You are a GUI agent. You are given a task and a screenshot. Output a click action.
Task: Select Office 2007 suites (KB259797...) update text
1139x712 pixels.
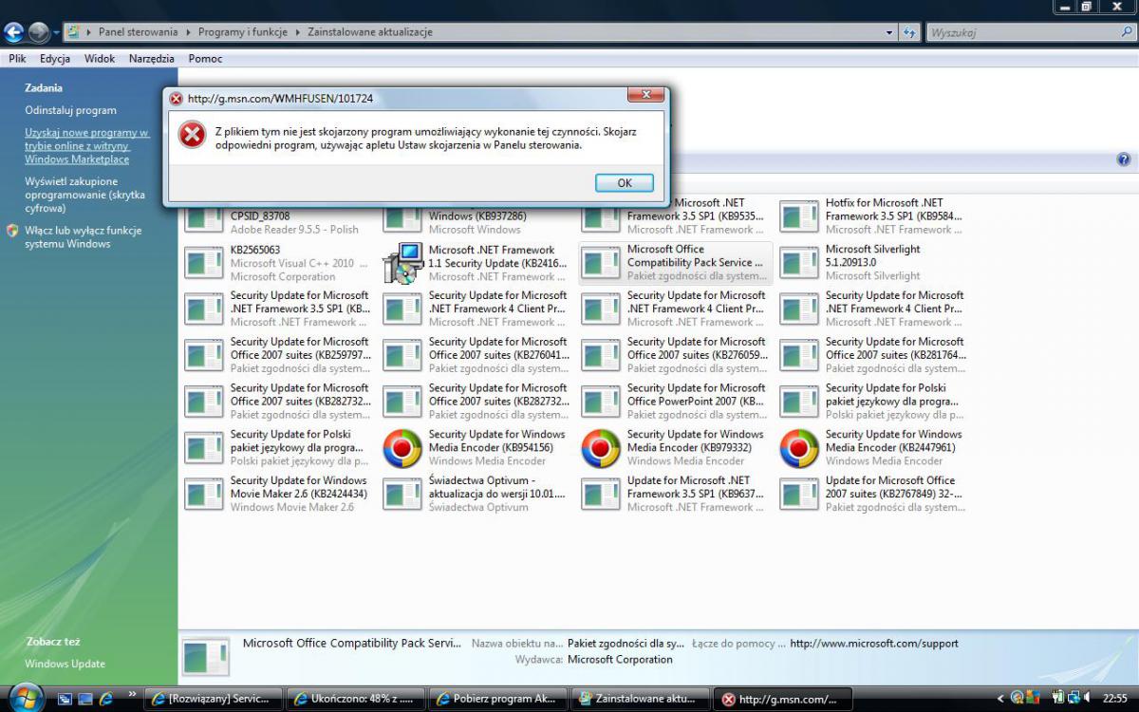coord(299,355)
